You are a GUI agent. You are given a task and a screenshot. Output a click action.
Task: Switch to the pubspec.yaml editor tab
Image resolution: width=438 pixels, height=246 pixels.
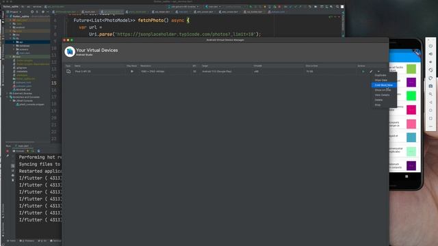276,12
